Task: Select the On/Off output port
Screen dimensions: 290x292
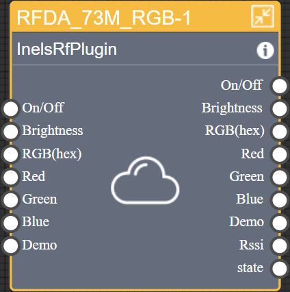Action: (x=280, y=86)
